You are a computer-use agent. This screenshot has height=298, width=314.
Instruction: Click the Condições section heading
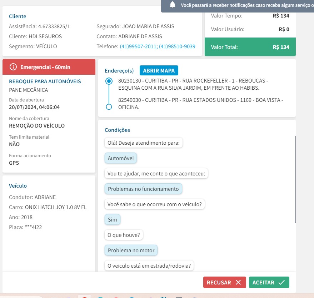pyautogui.click(x=118, y=130)
